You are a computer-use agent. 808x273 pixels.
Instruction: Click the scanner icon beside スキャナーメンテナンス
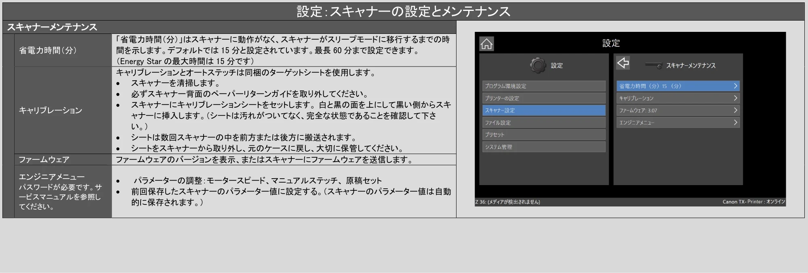coord(653,65)
